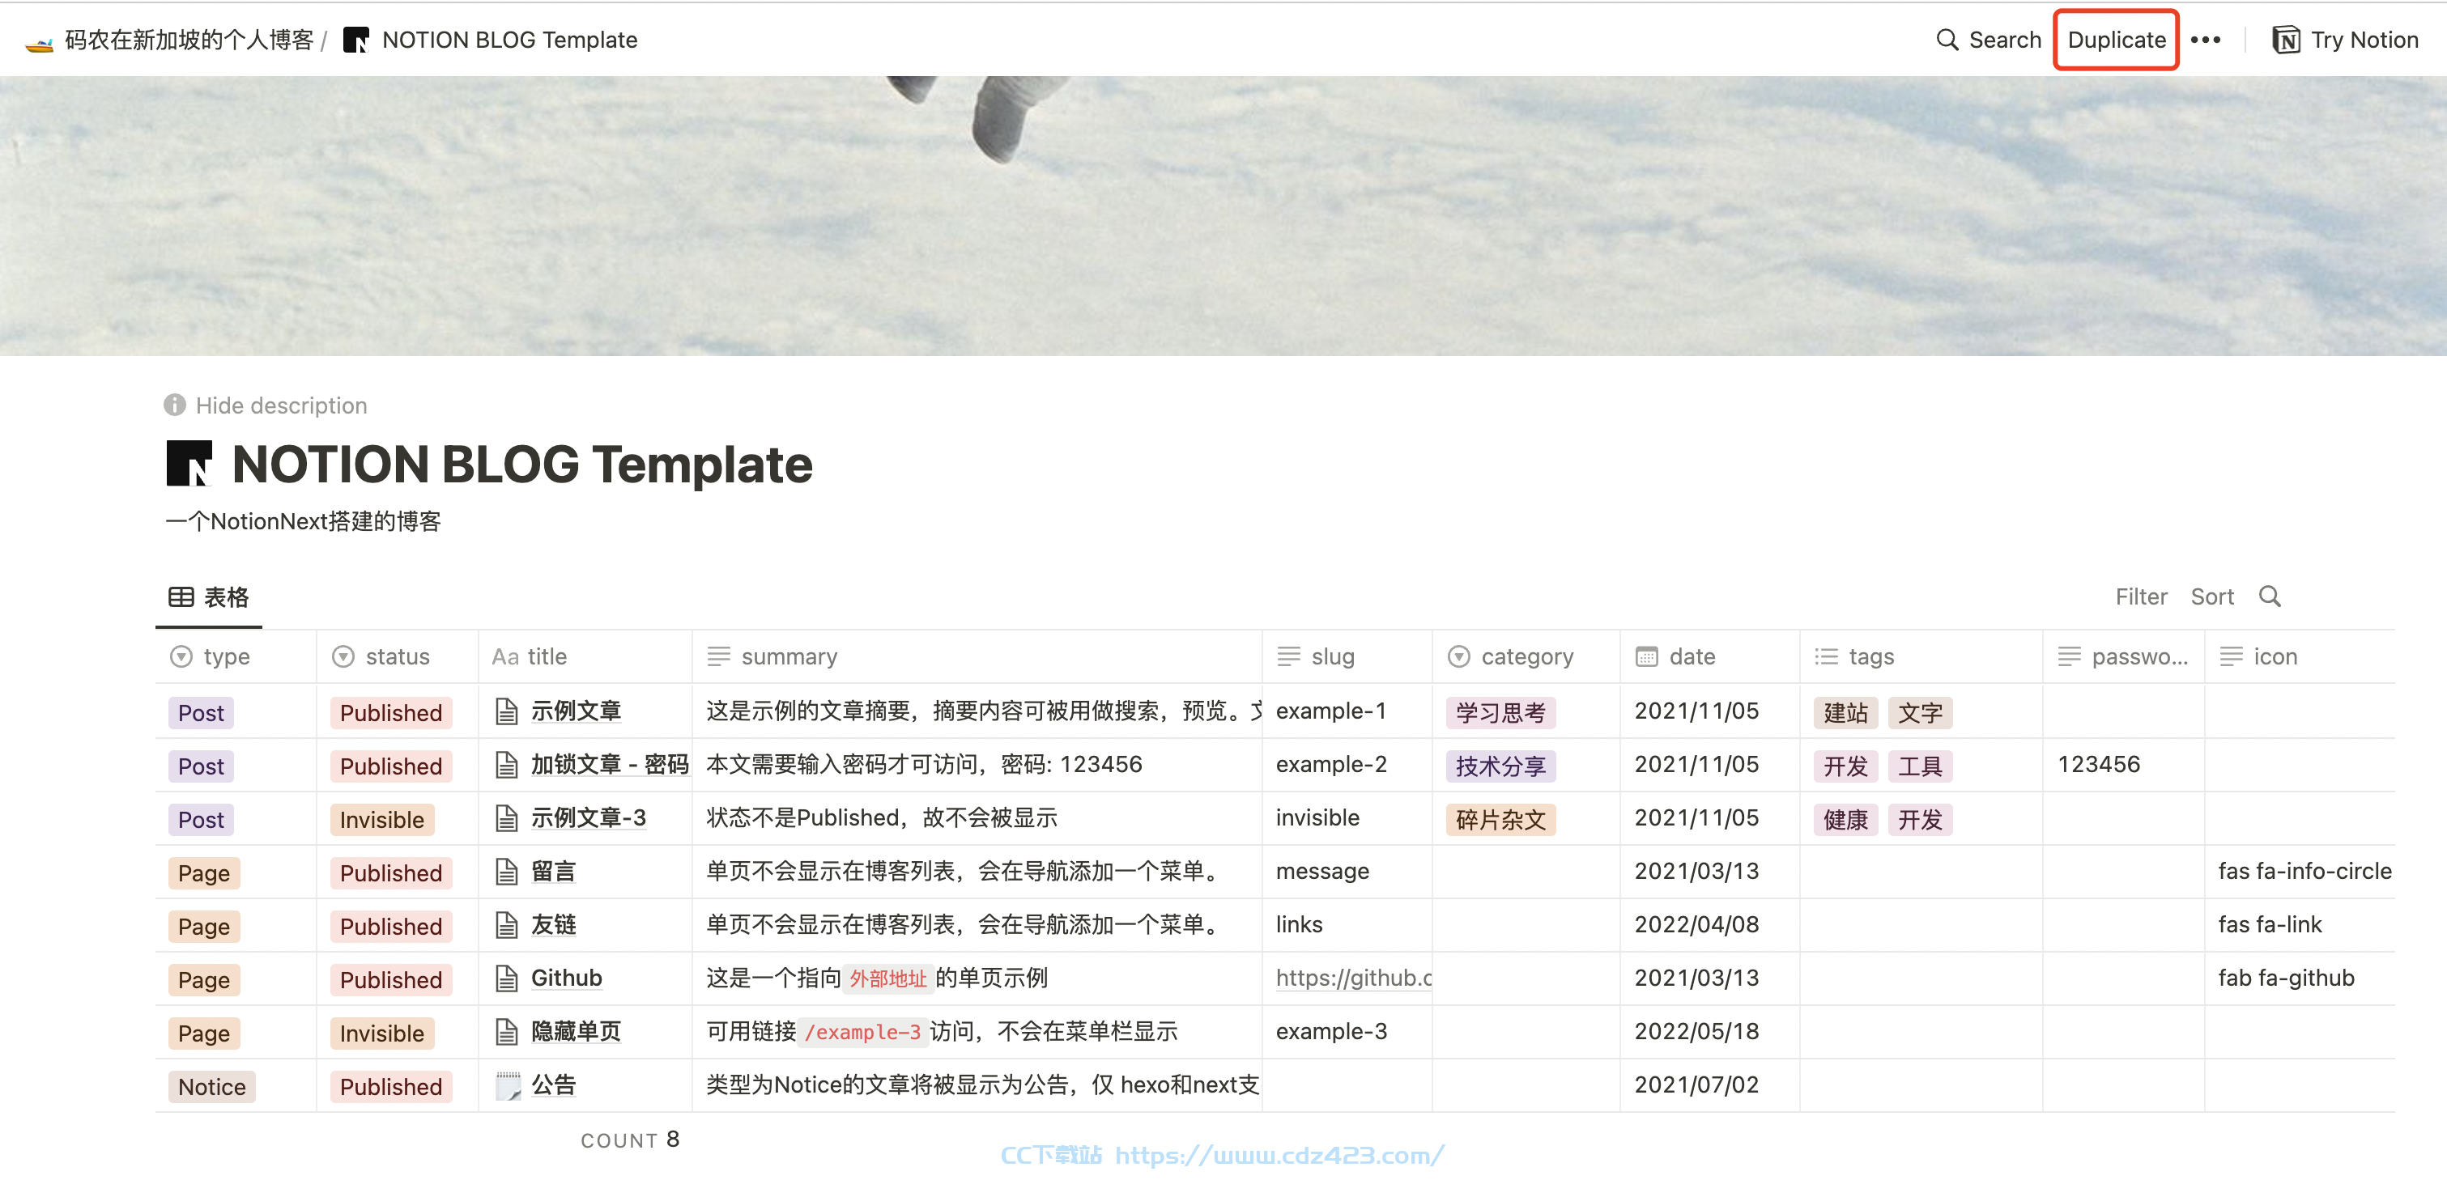Image resolution: width=2447 pixels, height=1180 pixels.
Task: Open the slug column header menu
Action: point(1347,656)
